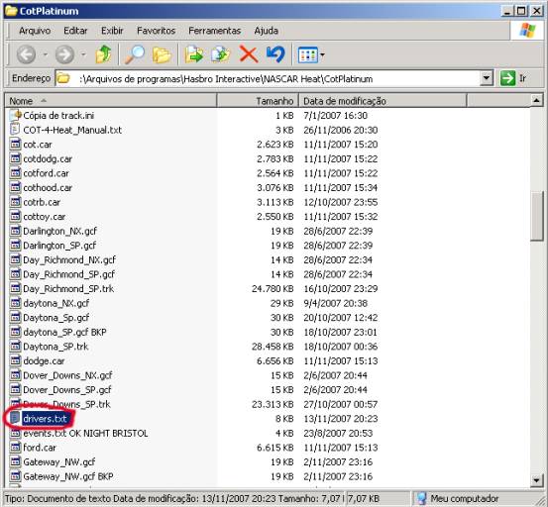Select the Dover_Downs_SP.gcf file name
548x507 pixels.
67,390
